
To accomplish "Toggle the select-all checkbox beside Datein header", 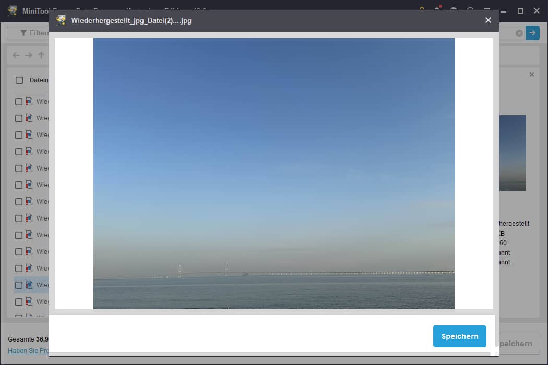I will (x=19, y=80).
